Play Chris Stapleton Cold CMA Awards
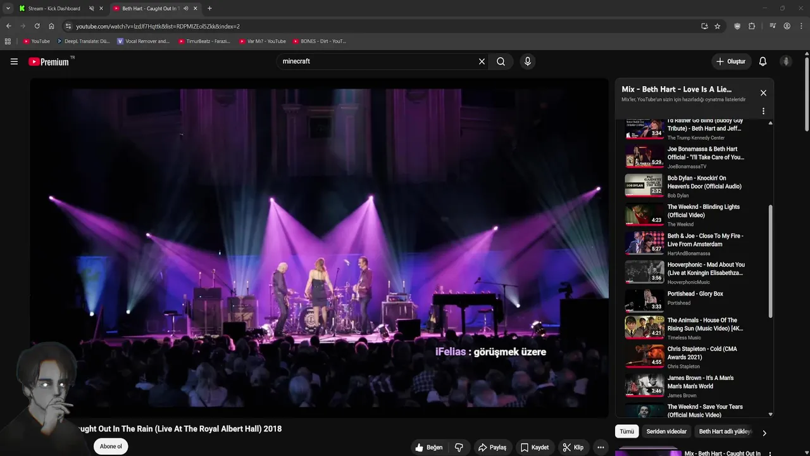 click(x=685, y=357)
